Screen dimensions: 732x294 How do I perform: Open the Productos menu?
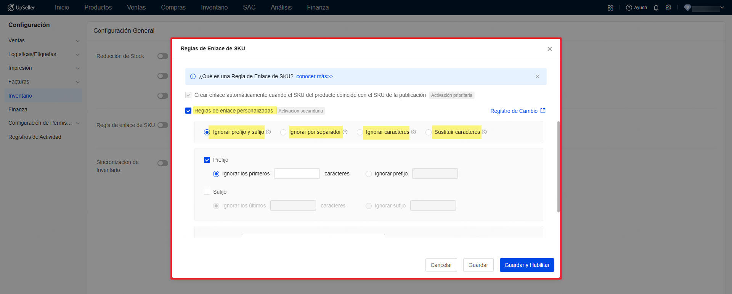(98, 8)
